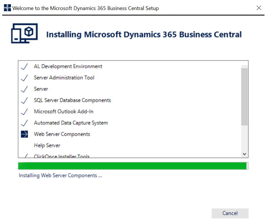Select the Web Server Components row text
The image size is (269, 221).
pyautogui.click(x=62, y=134)
